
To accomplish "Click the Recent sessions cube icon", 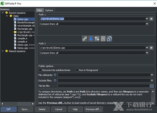I will tap(7, 13).
